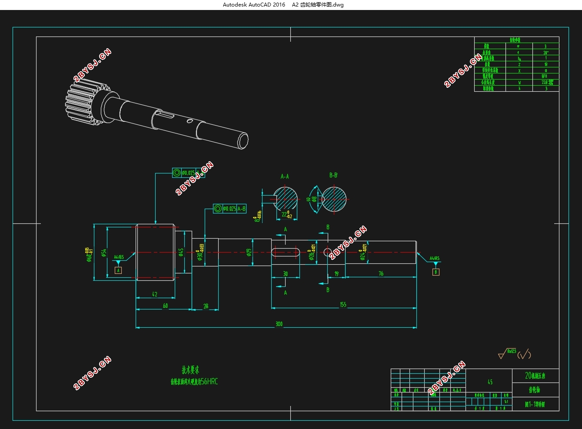Select the A-A section view label
Image resolution: width=582 pixels, height=429 pixels.
pyautogui.click(x=285, y=176)
